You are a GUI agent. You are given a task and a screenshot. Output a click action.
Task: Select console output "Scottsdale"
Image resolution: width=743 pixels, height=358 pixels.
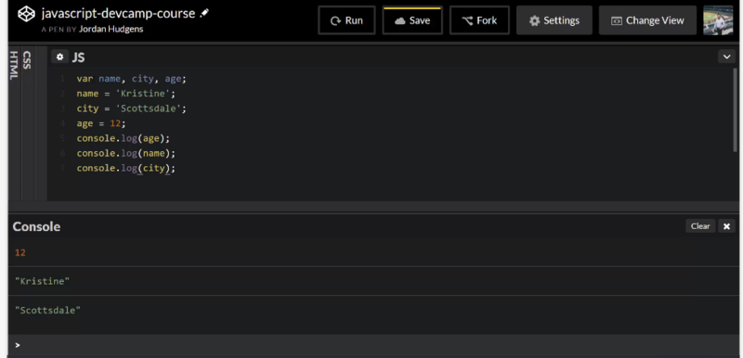[48, 311]
